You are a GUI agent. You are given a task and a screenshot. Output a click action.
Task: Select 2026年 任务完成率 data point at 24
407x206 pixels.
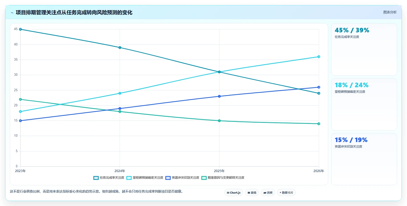click(319, 93)
